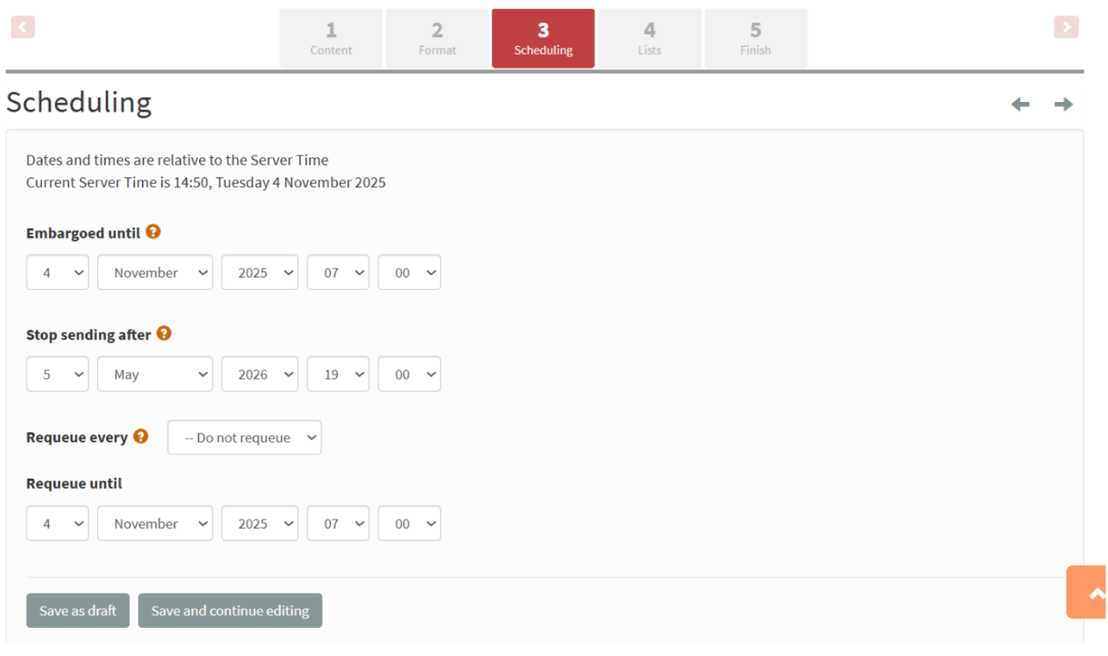1108x656 pixels.
Task: Open the help tip for Stop sending after
Action: click(164, 332)
